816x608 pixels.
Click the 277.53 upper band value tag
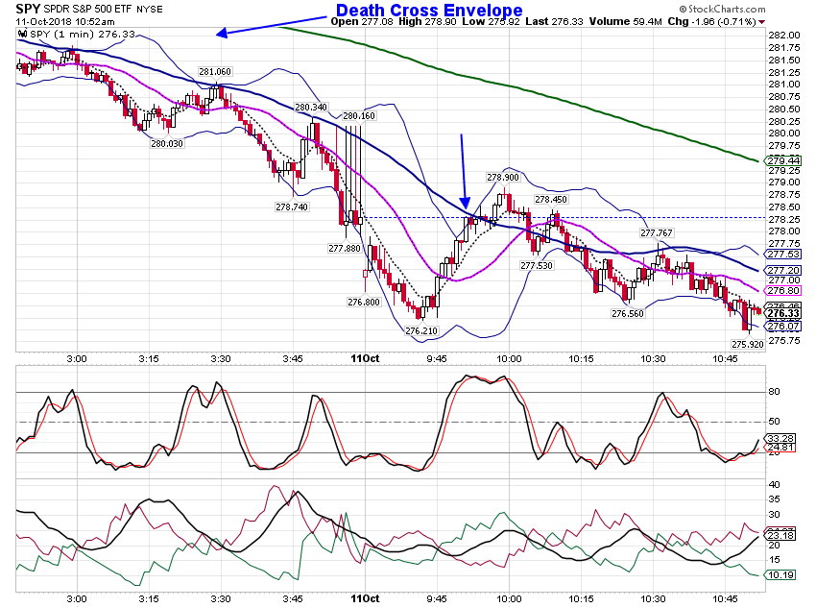click(782, 254)
